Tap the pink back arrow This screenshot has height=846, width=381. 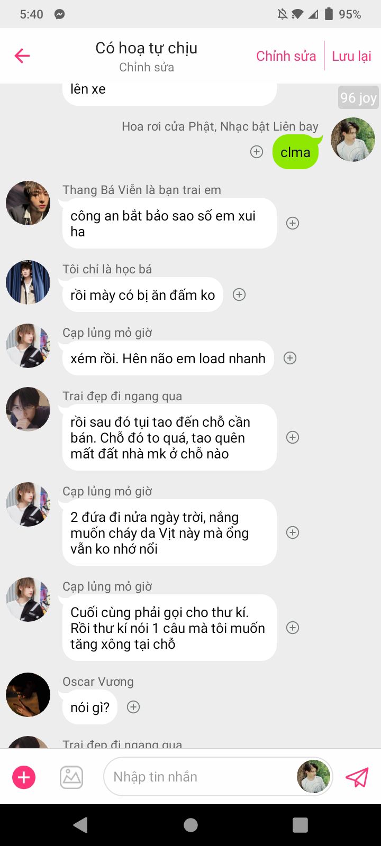(22, 56)
